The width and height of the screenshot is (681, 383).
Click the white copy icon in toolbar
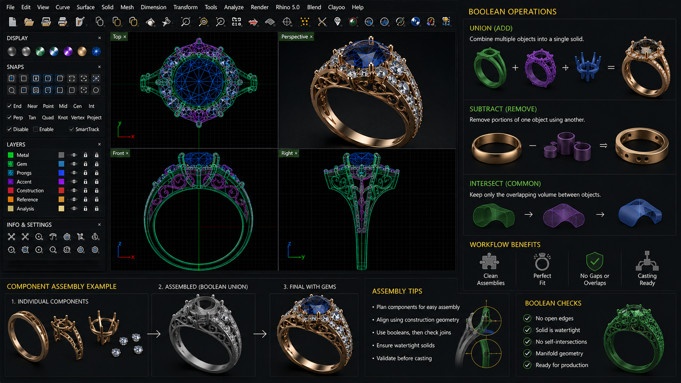pyautogui.click(x=100, y=22)
